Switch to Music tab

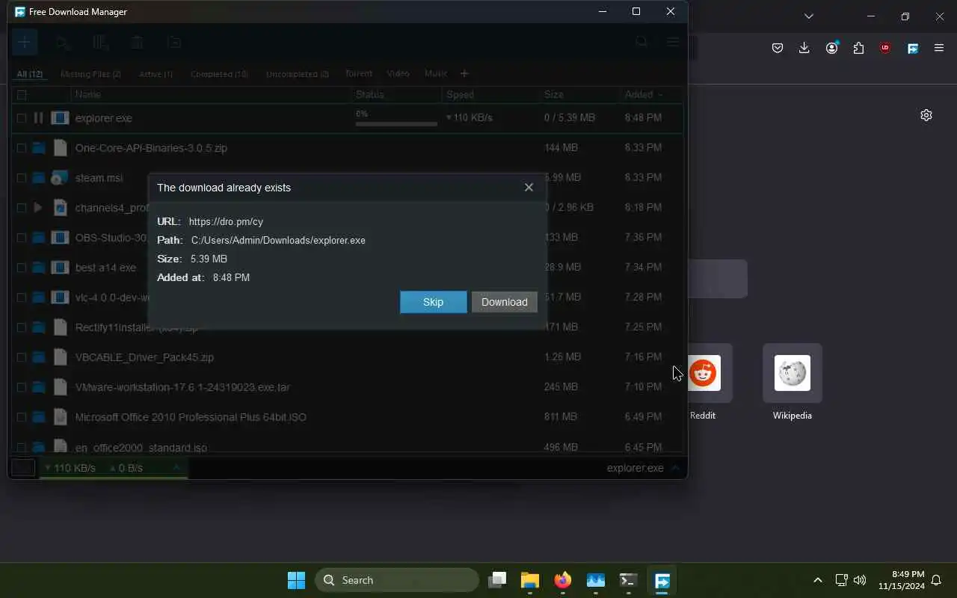coord(435,73)
